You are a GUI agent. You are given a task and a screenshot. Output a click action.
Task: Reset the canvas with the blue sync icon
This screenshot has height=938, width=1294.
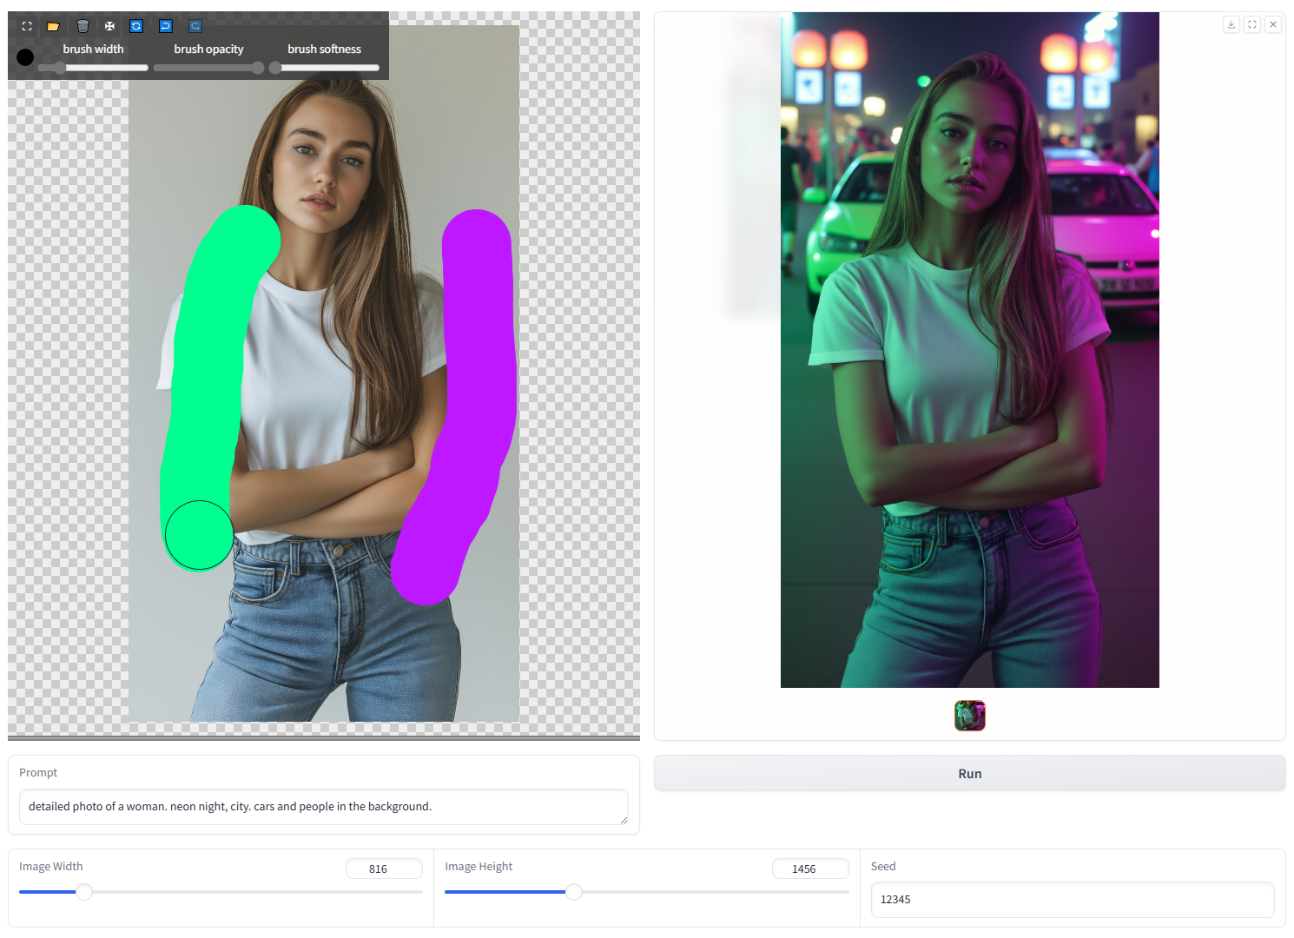pos(135,26)
